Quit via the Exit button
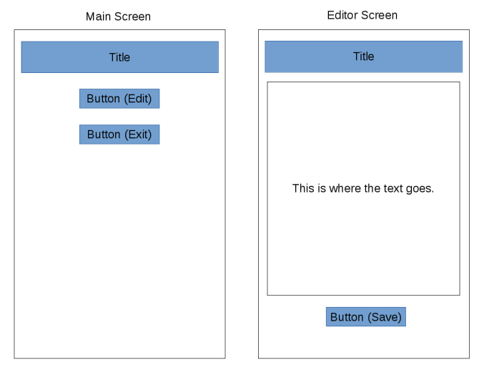This screenshot has width=479, height=370. pos(119,135)
